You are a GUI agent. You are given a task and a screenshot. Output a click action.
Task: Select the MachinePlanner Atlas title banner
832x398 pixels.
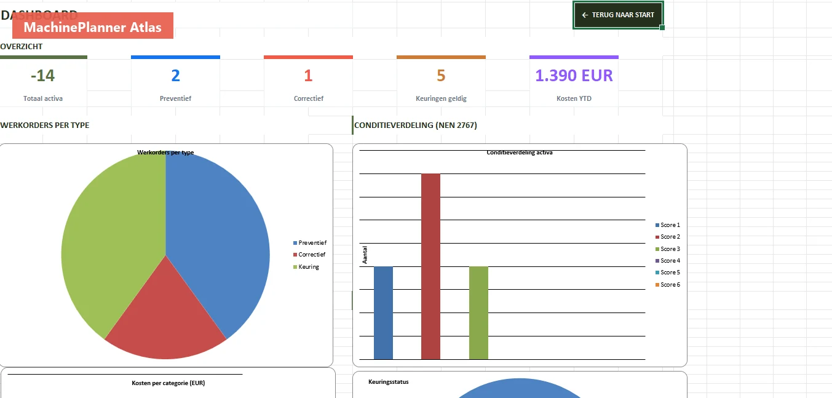point(93,27)
